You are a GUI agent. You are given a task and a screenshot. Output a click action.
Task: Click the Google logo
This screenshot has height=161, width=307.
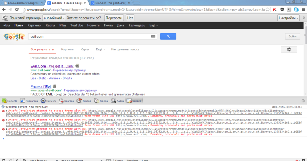click(x=14, y=37)
